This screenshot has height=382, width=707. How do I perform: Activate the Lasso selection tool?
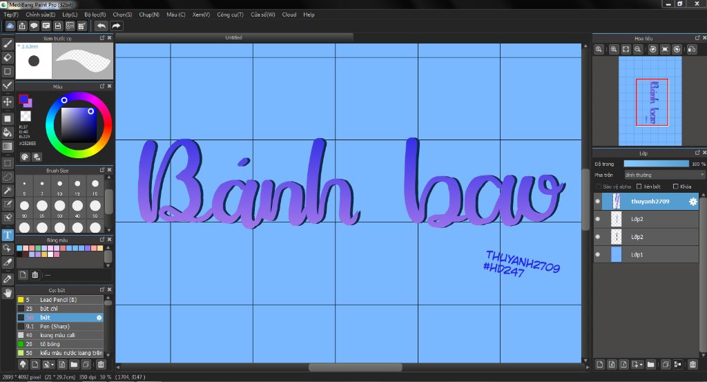[x=7, y=177]
